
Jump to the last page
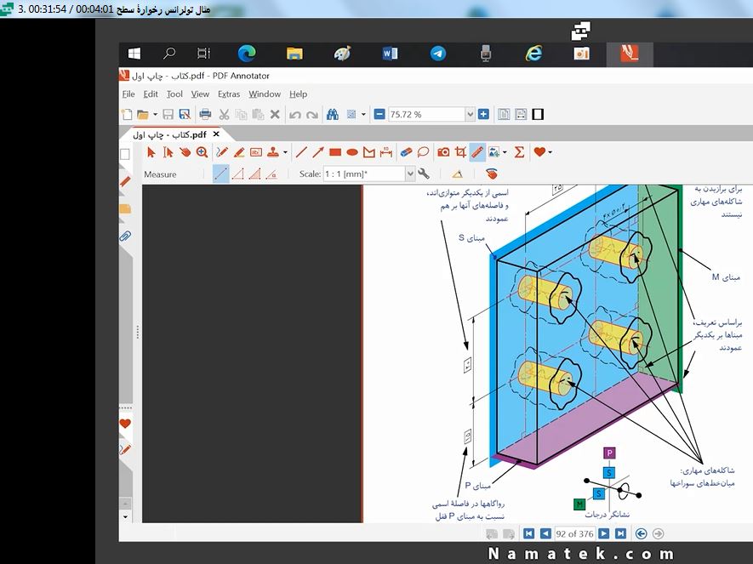coord(620,533)
